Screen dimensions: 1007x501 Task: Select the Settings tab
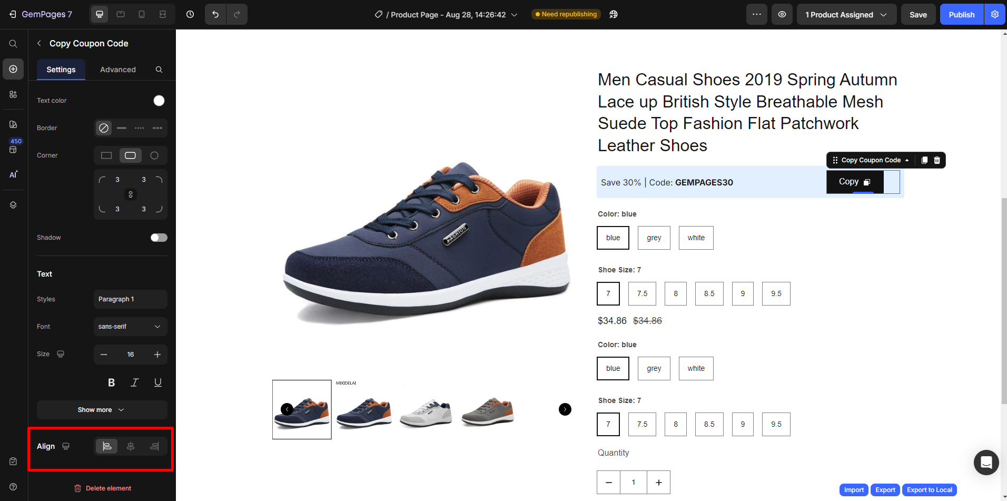pos(61,70)
